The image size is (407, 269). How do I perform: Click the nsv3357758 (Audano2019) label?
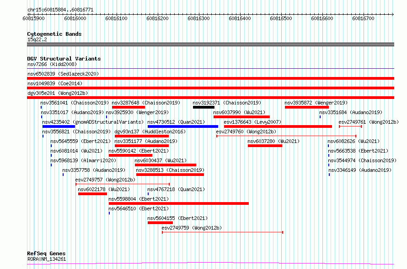pyautogui.click(x=94, y=170)
